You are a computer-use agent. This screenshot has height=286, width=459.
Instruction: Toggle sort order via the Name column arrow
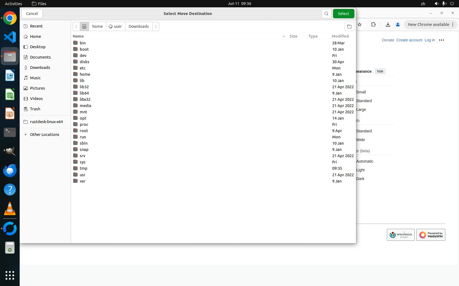point(284,36)
